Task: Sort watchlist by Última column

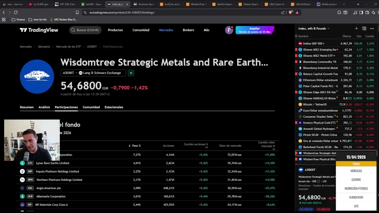Action: 347,36
